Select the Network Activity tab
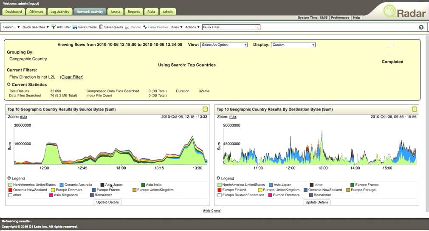 (x=90, y=11)
